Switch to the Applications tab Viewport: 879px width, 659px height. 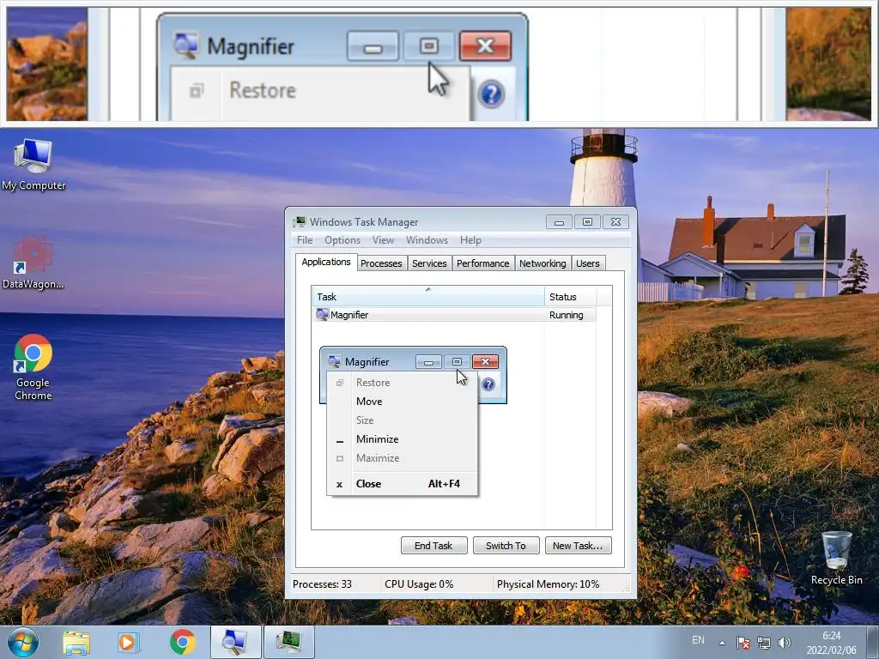[x=325, y=262]
